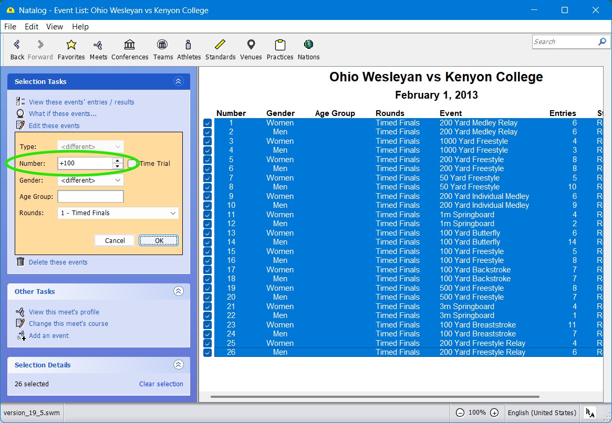Click the Age Group input field
Viewport: 612px width, 423px height.
click(90, 197)
